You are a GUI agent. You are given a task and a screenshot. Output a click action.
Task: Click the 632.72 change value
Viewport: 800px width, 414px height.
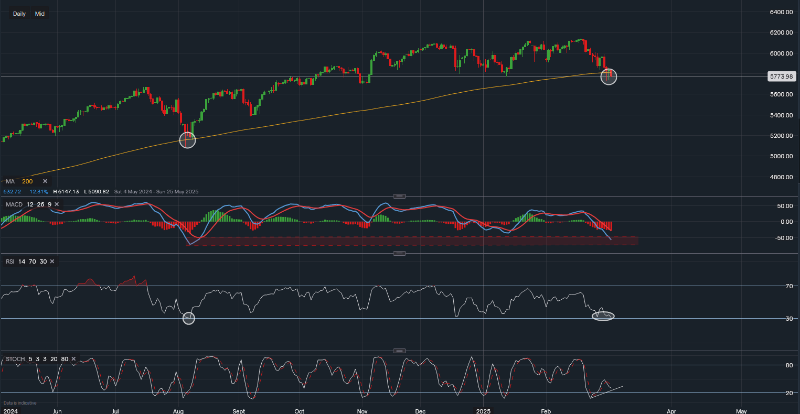tap(12, 192)
